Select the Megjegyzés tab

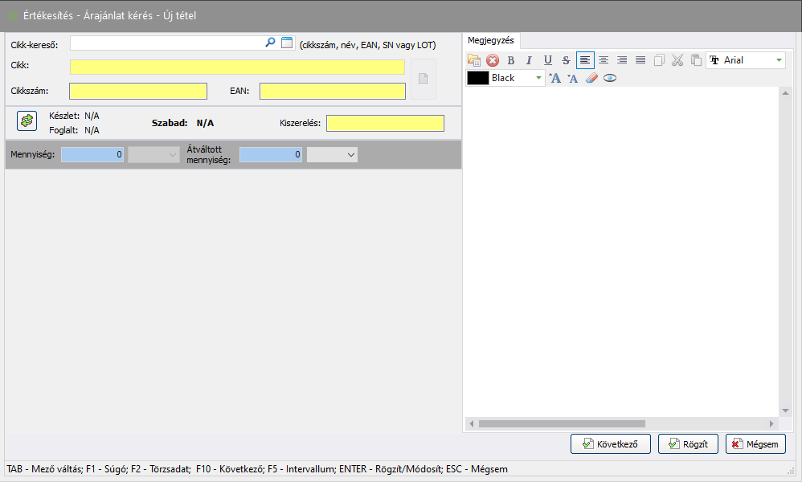pyautogui.click(x=491, y=40)
